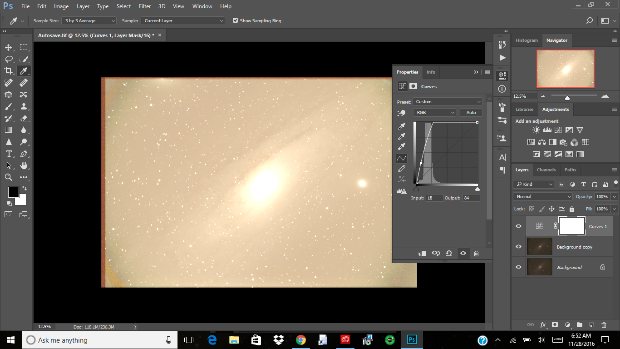The image size is (620, 349).
Task: Toggle Show Sampling Ring checkbox
Action: click(235, 20)
